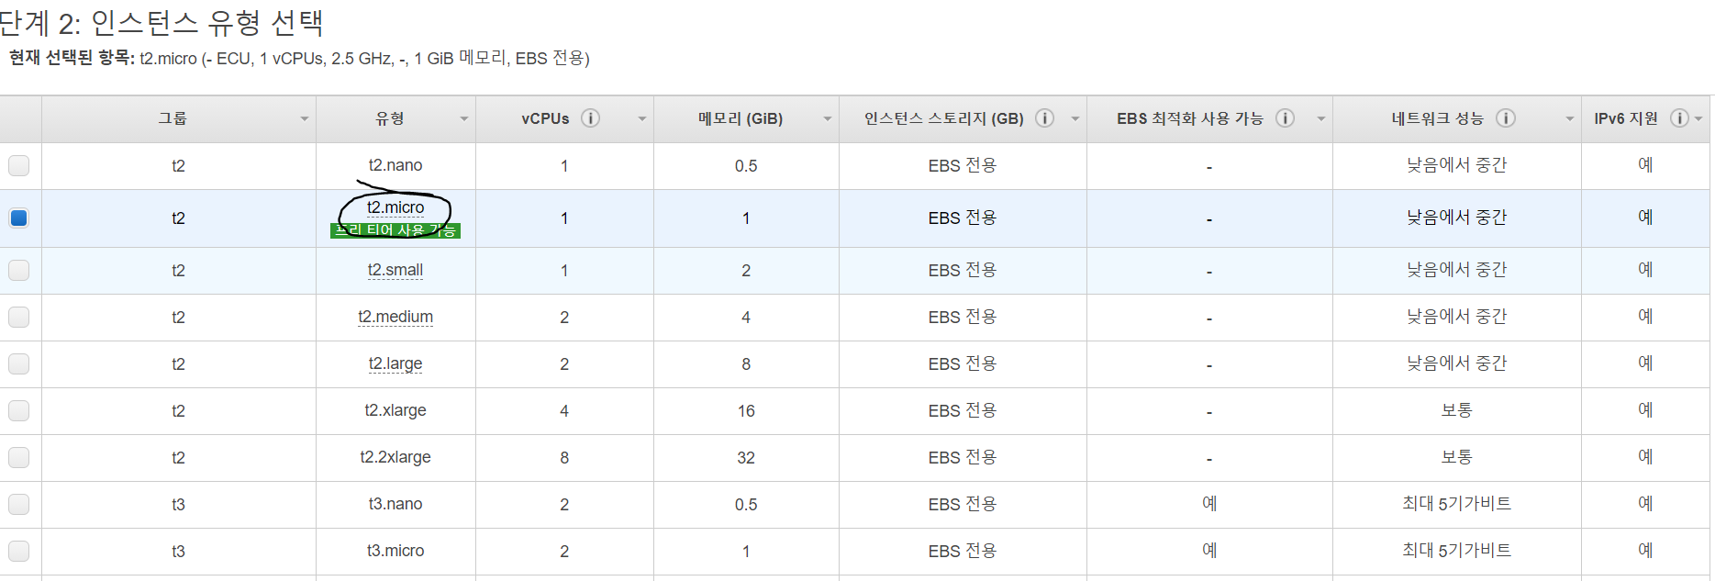
Task: Click the t2.medium type link
Action: [x=395, y=317]
